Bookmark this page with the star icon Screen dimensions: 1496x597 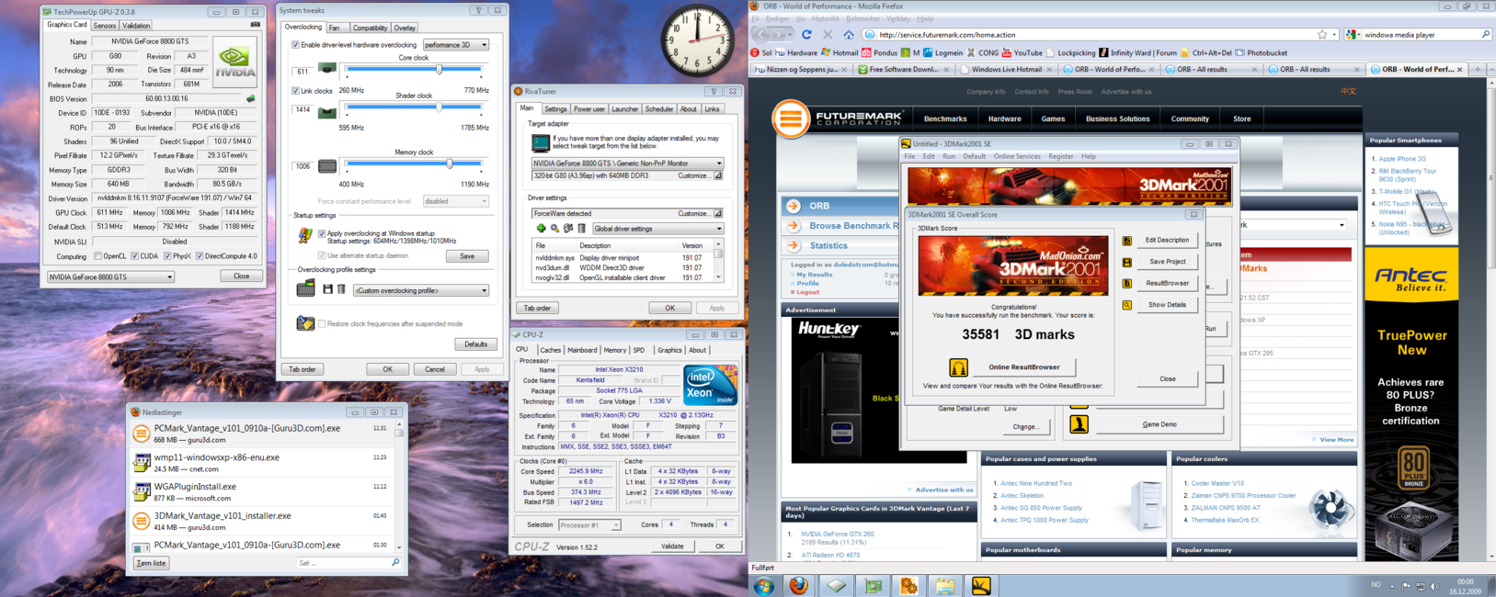pos(1322,35)
